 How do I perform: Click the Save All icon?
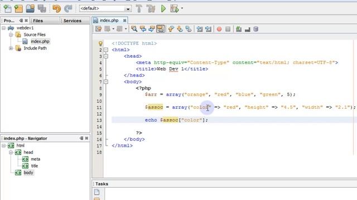(42, 9)
